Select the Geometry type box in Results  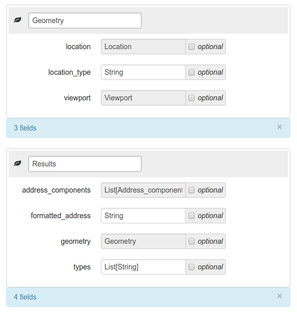(x=143, y=241)
